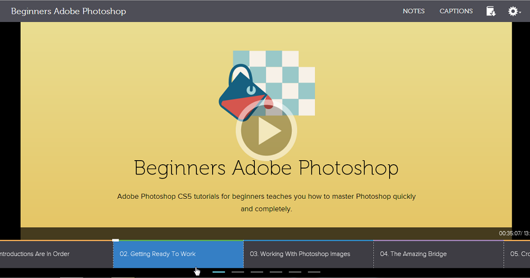Click the green progress segment above chapter 02
Image resolution: width=530 pixels, height=278 pixels.
[181, 240]
